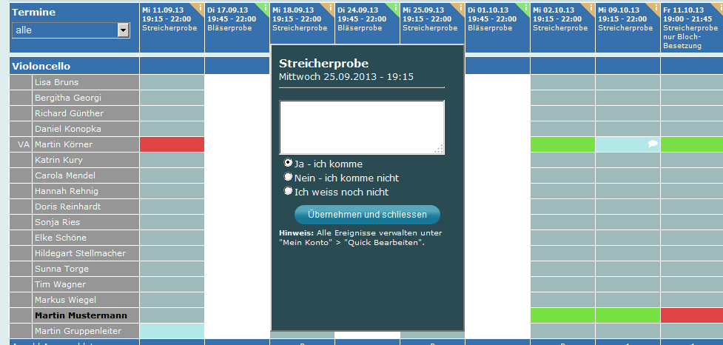Open info icon on Mi 02.10.13 column
Viewport: 723px width, 345px height.
[591, 7]
